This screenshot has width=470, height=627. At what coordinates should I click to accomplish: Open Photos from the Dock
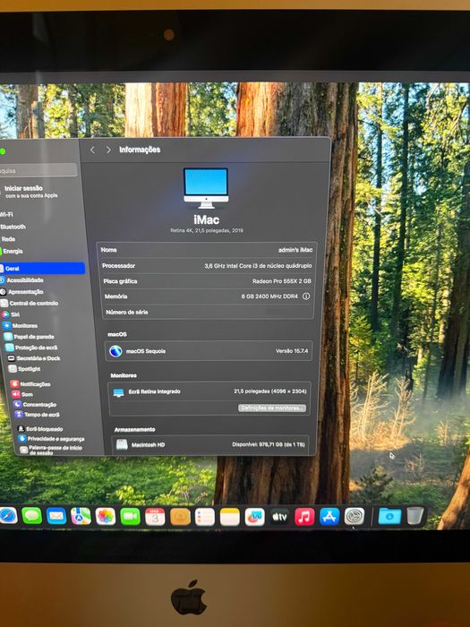coord(106,516)
